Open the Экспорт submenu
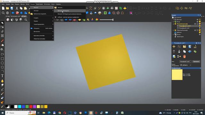This screenshot has height=115, width=205. (42, 11)
